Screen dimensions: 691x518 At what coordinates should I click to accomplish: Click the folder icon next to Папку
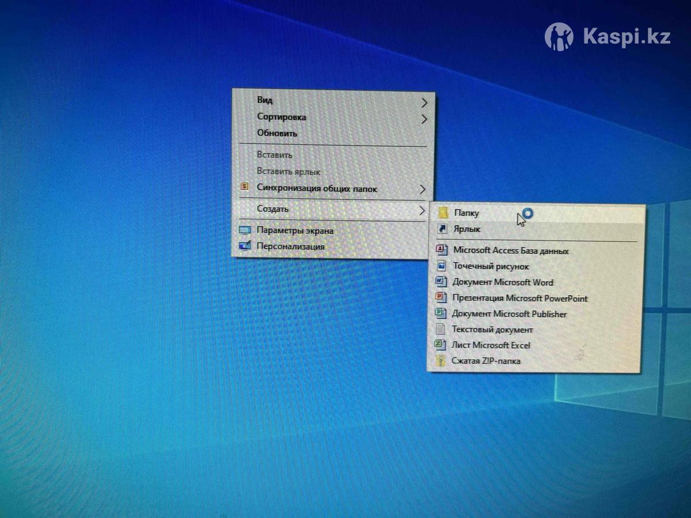coord(442,213)
